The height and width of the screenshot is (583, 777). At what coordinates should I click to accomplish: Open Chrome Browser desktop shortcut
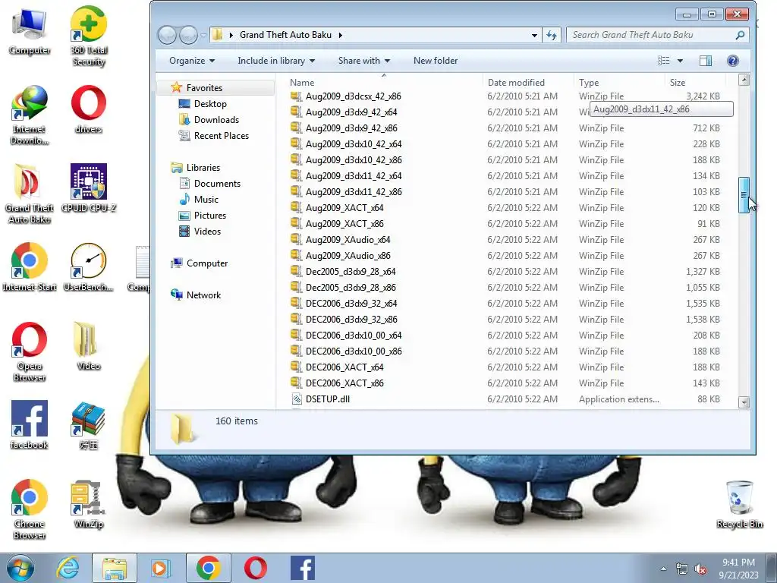coord(30,509)
